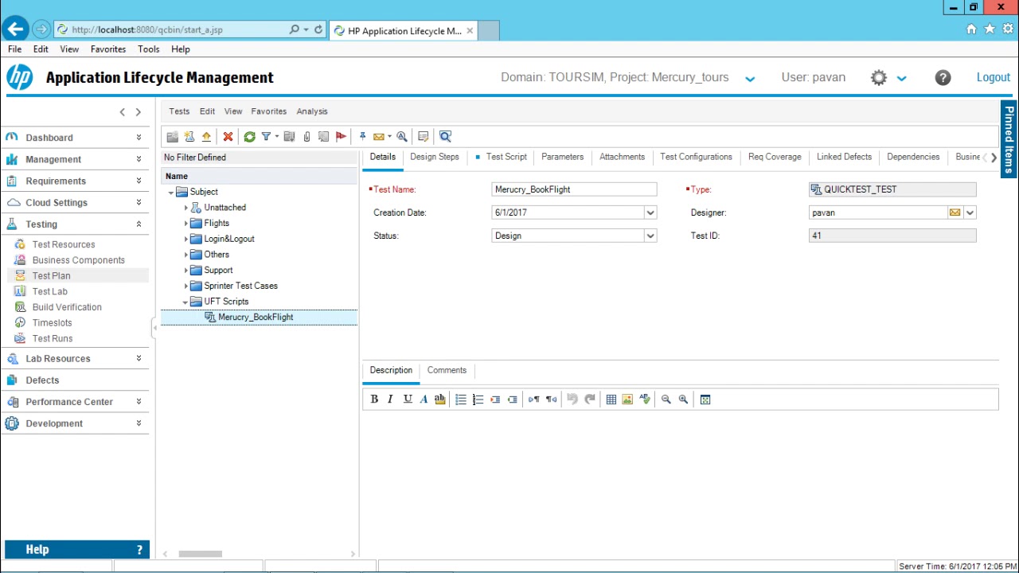Click the red Flag for Follow Up icon
The image size is (1019, 573).
341,137
